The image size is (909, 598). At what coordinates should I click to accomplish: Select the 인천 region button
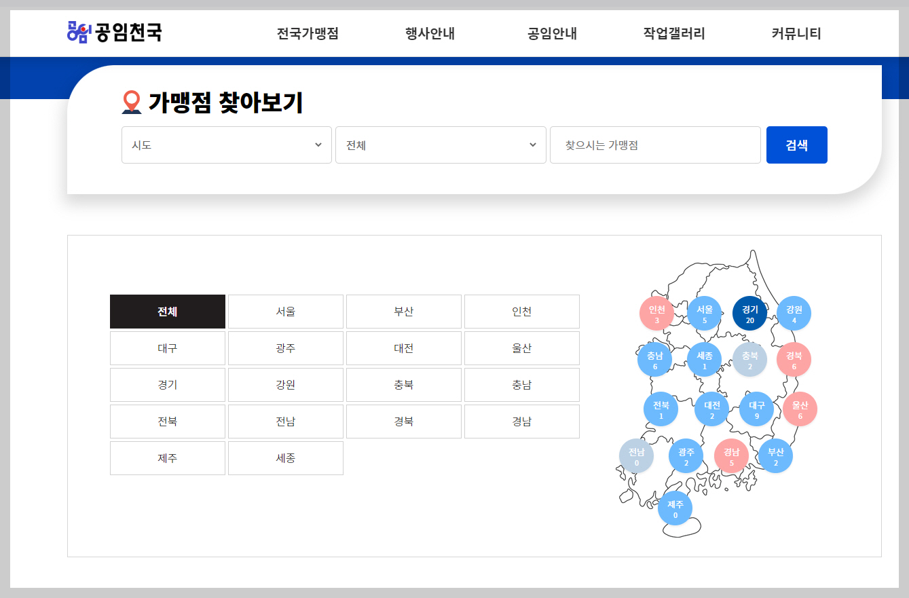click(x=522, y=312)
